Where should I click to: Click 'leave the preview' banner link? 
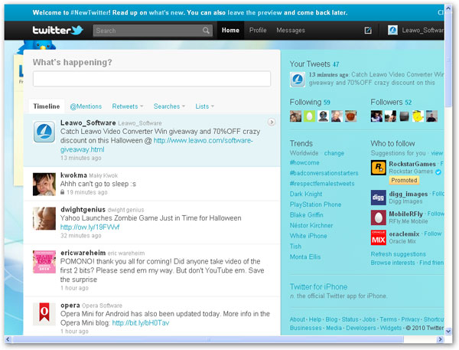tap(255, 12)
